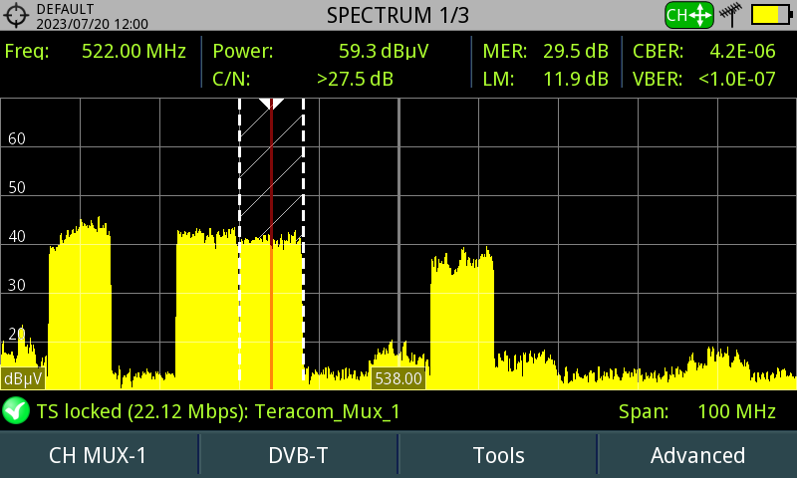Tap the 29.5 dB MER reading
This screenshot has height=478, width=797.
[576, 52]
